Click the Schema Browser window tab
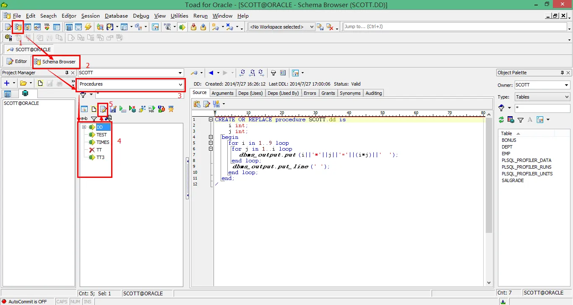This screenshot has width=573, height=305. (55, 62)
